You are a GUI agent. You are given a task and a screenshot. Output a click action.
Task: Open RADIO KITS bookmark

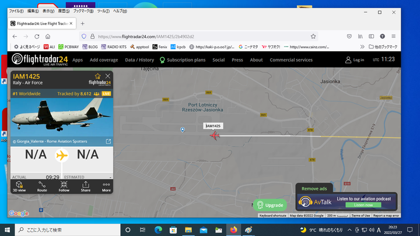click(114, 47)
